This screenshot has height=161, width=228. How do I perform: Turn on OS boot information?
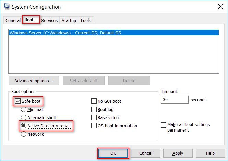pyautogui.click(x=94, y=126)
